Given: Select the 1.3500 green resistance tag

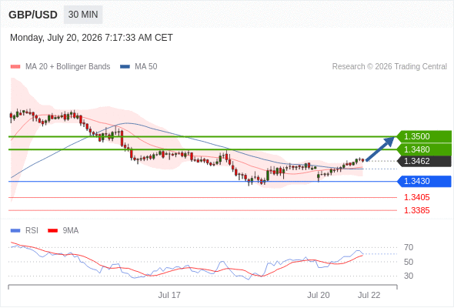Looking at the screenshot, I should pyautogui.click(x=423, y=136).
